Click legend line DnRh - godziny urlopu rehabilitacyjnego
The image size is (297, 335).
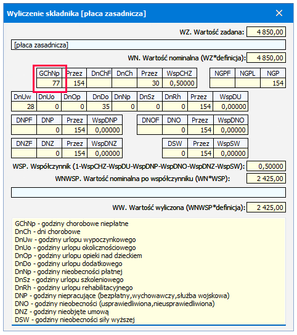coord(74,288)
